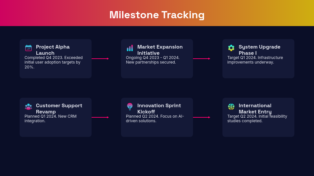Click the people icon beside Customer Support Revamp
The width and height of the screenshot is (314, 176).
coord(28,107)
